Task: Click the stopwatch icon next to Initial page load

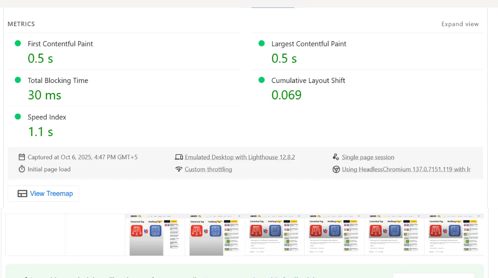Action: click(22, 169)
